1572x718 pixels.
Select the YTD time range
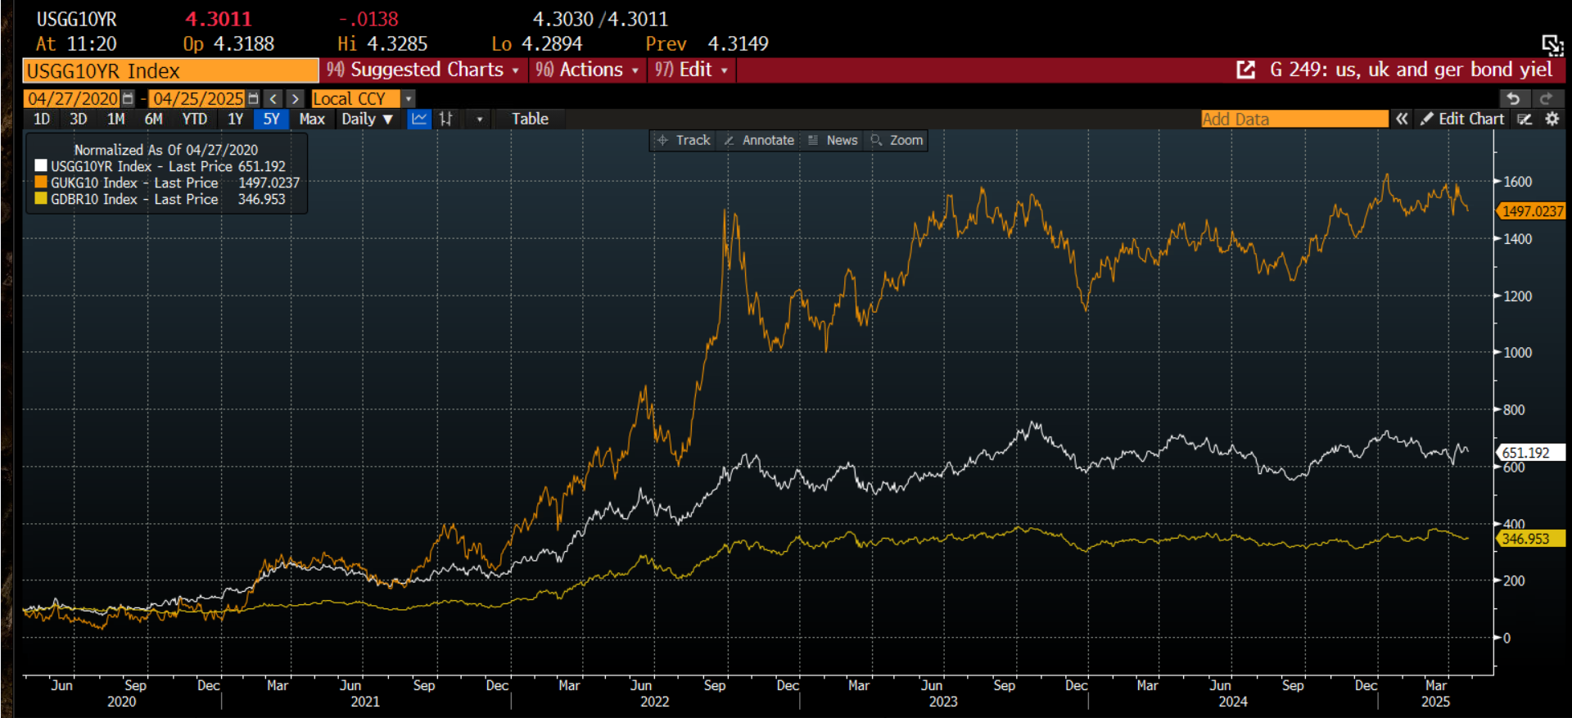(x=195, y=119)
